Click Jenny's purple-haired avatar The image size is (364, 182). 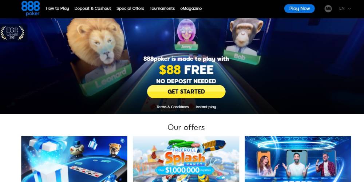pos(186,34)
